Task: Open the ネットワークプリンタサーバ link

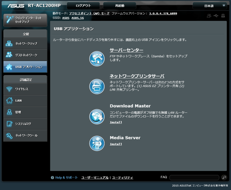Action: 137,76
